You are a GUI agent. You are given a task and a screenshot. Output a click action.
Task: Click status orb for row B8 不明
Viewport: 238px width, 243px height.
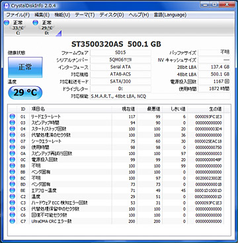pos(13,166)
